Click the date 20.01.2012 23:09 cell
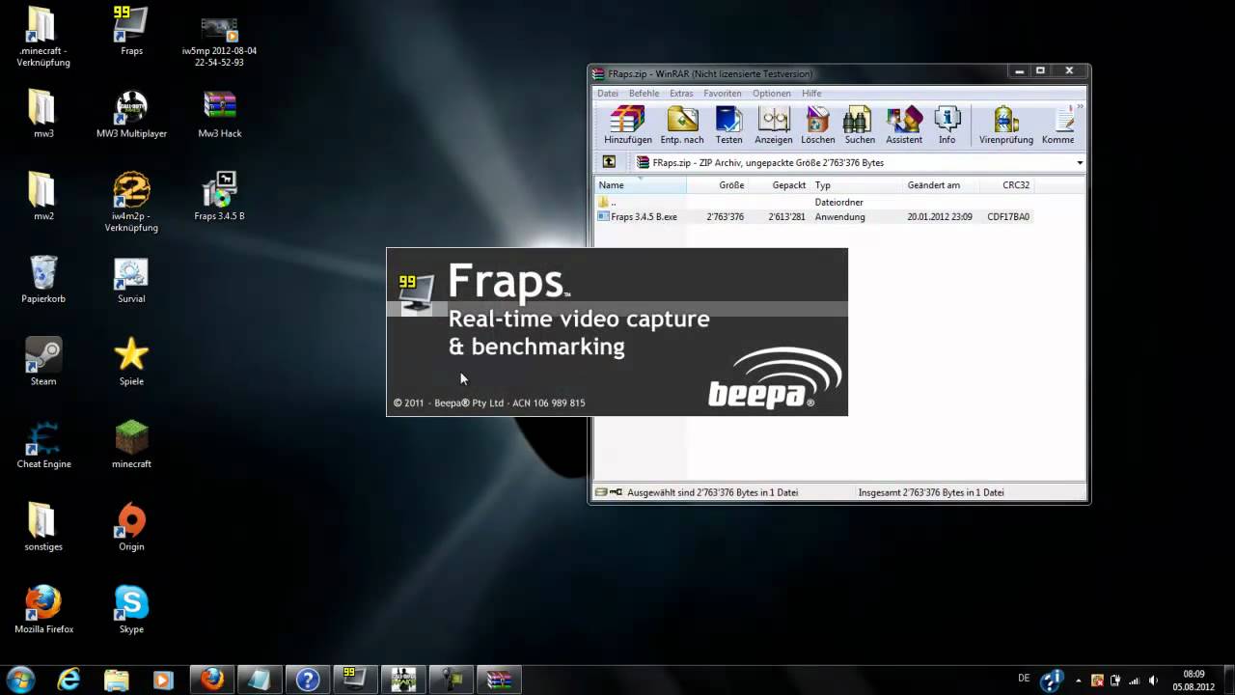The width and height of the screenshot is (1235, 695). (939, 217)
